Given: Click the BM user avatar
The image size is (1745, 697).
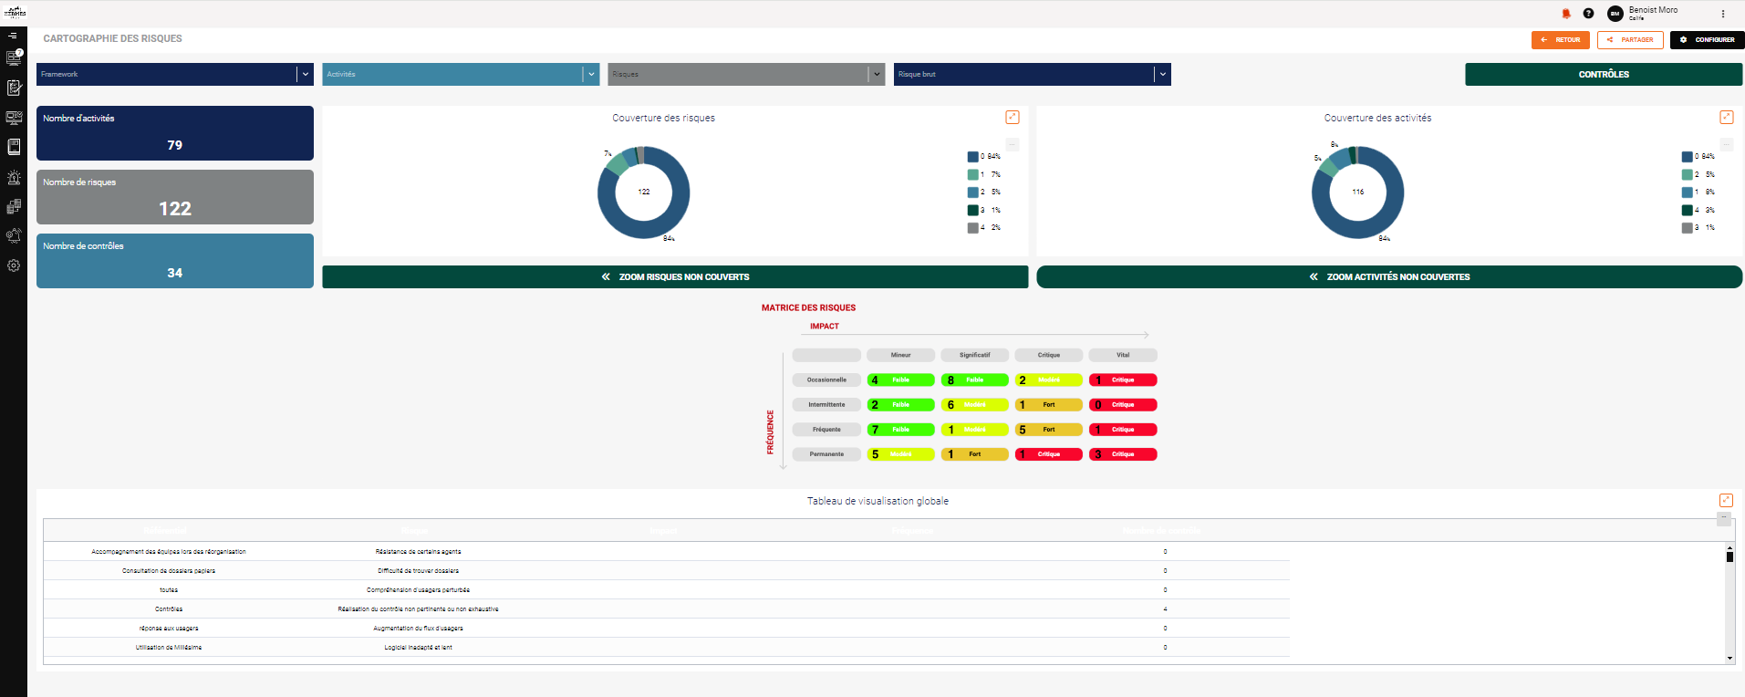Looking at the screenshot, I should [x=1615, y=14].
